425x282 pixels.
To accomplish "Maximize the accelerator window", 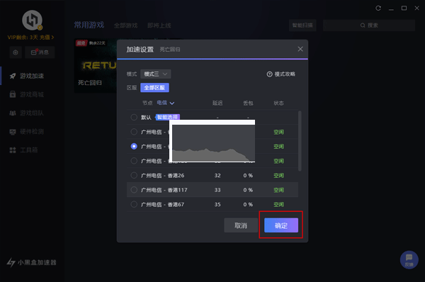I will [404, 8].
